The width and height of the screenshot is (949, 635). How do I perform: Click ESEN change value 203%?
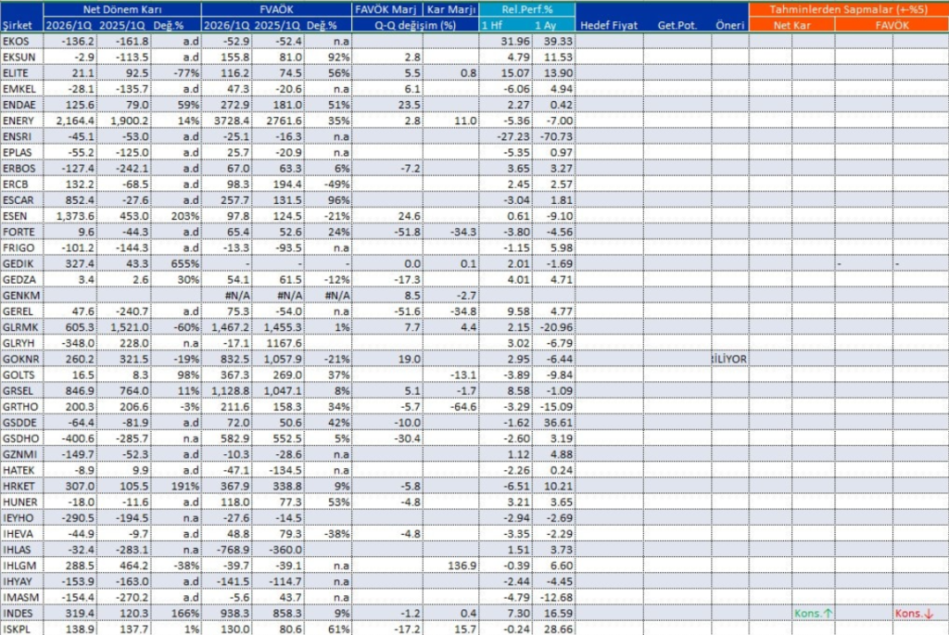tap(185, 216)
